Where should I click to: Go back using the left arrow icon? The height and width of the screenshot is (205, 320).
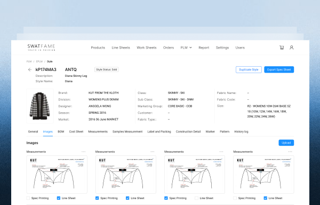[30, 69]
